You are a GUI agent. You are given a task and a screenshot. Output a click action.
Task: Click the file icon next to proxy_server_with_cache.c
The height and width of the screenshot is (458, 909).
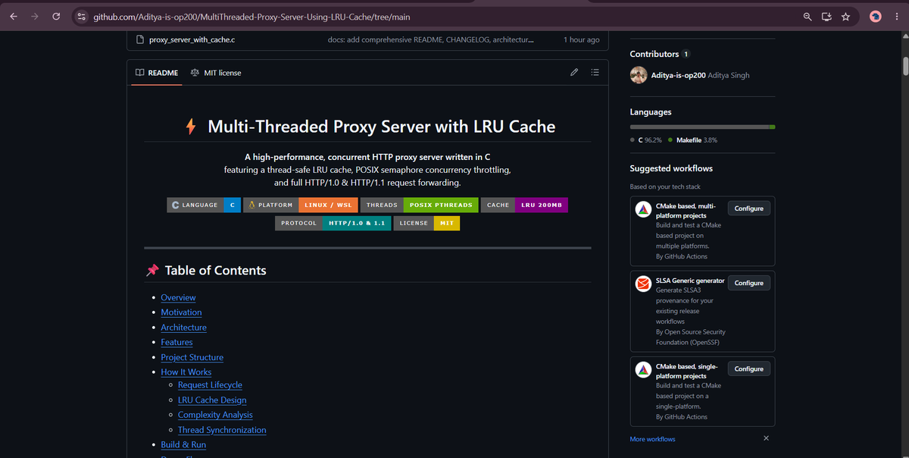[139, 39]
